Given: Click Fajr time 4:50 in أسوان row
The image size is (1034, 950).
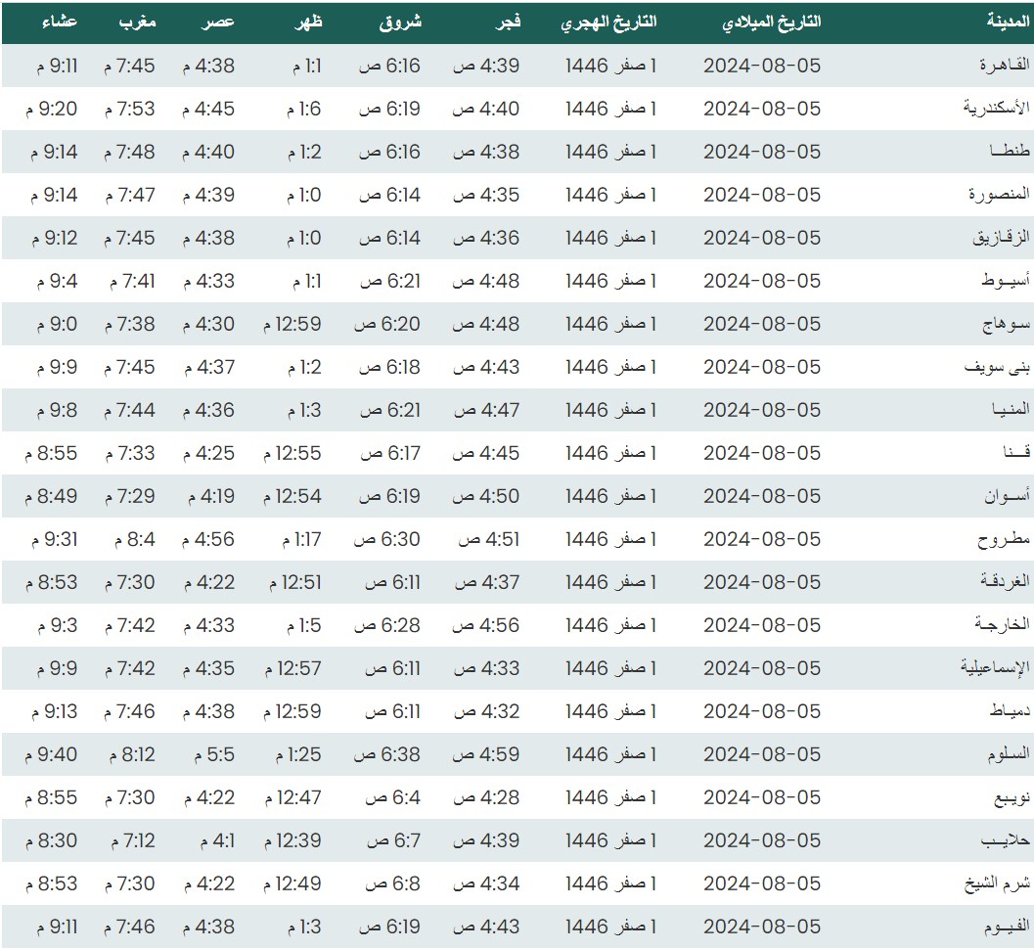Looking at the screenshot, I should (x=486, y=496).
